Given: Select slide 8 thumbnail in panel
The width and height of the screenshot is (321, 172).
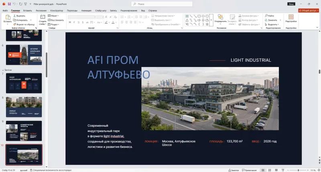Looking at the screenshot, I should coord(24,107).
